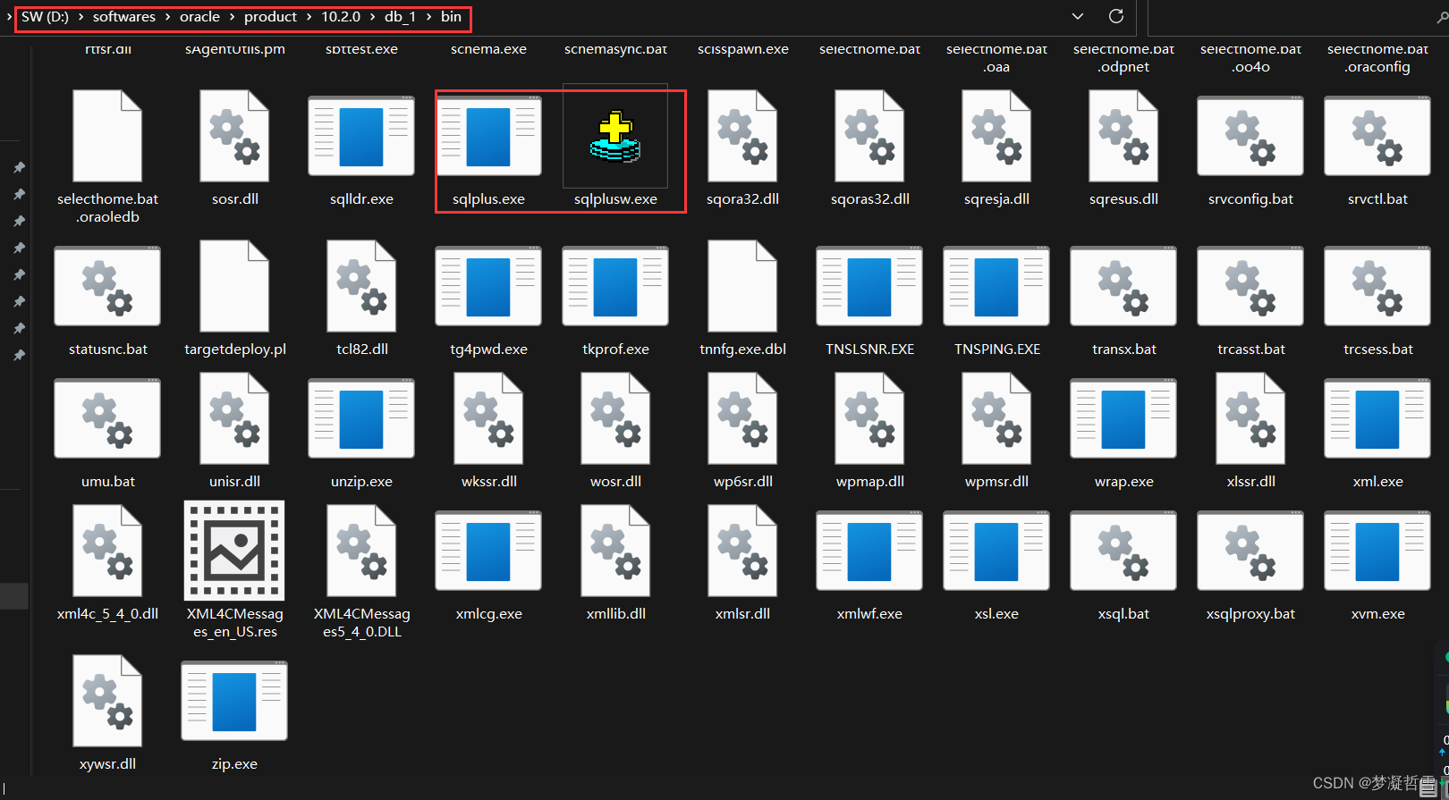Expand the chevron after product in breadcrumb

click(309, 17)
